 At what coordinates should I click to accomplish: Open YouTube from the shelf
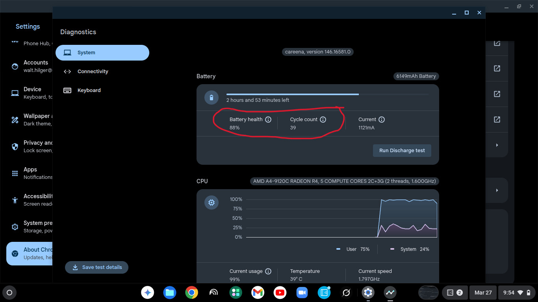pos(280,293)
